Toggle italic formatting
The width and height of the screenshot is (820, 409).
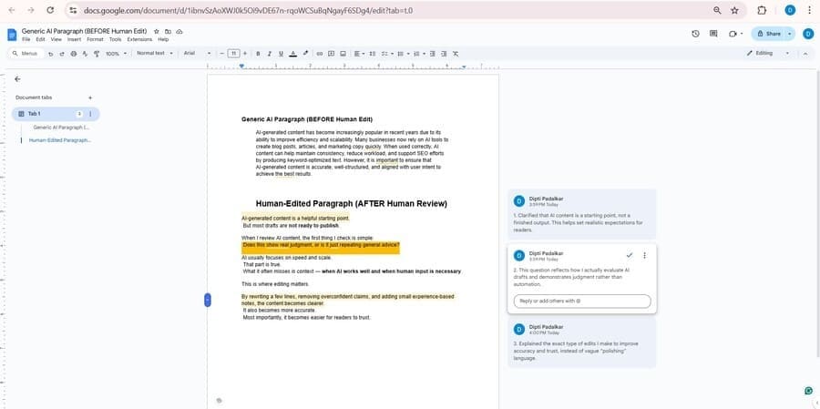tap(270, 54)
